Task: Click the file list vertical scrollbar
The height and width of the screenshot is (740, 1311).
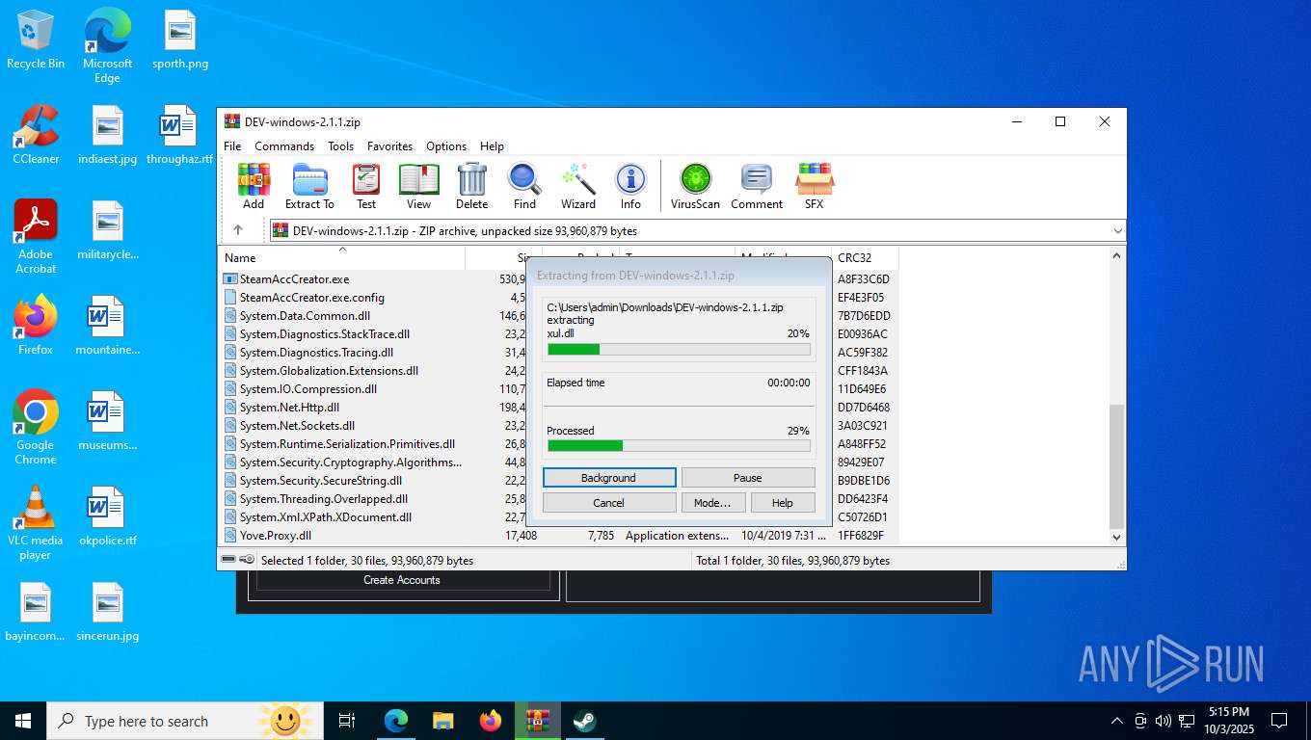Action: click(x=1117, y=466)
